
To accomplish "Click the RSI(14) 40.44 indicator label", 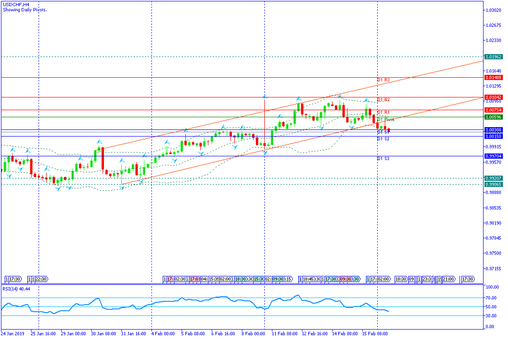I will (16, 289).
